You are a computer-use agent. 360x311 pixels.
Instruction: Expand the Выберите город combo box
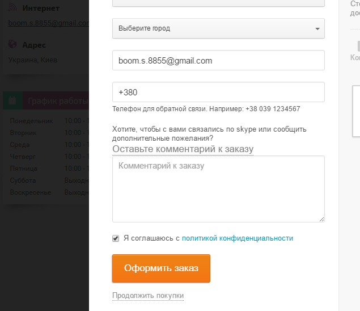click(218, 28)
